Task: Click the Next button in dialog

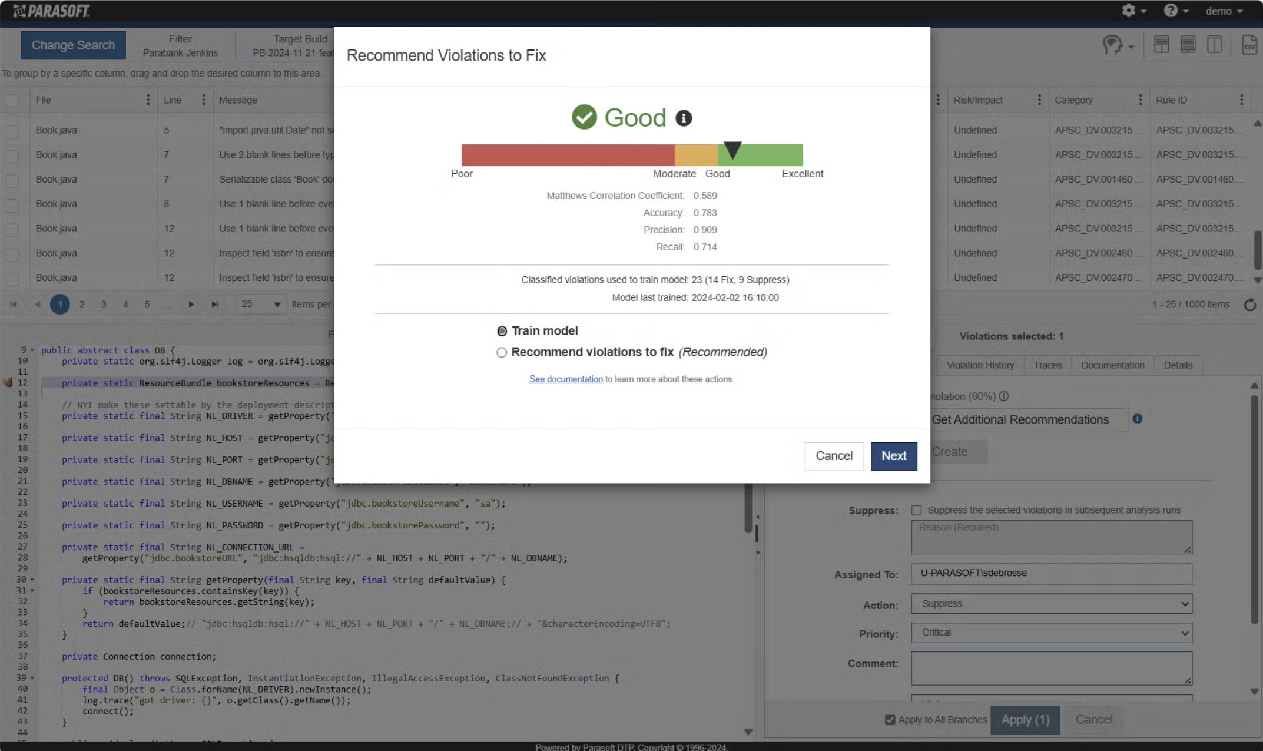Action: 893,456
